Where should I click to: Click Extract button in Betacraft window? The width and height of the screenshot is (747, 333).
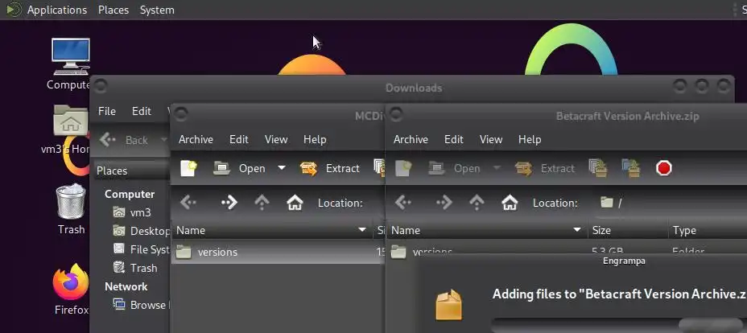[x=544, y=168]
